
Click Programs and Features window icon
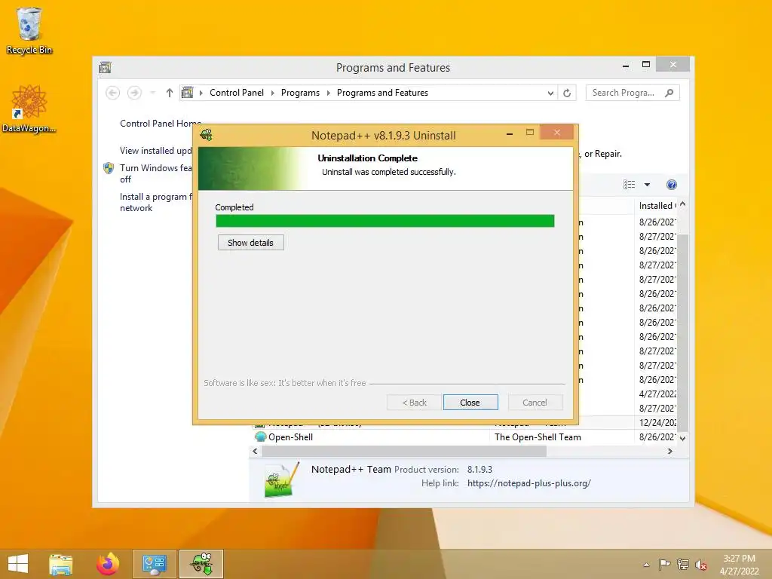106,67
